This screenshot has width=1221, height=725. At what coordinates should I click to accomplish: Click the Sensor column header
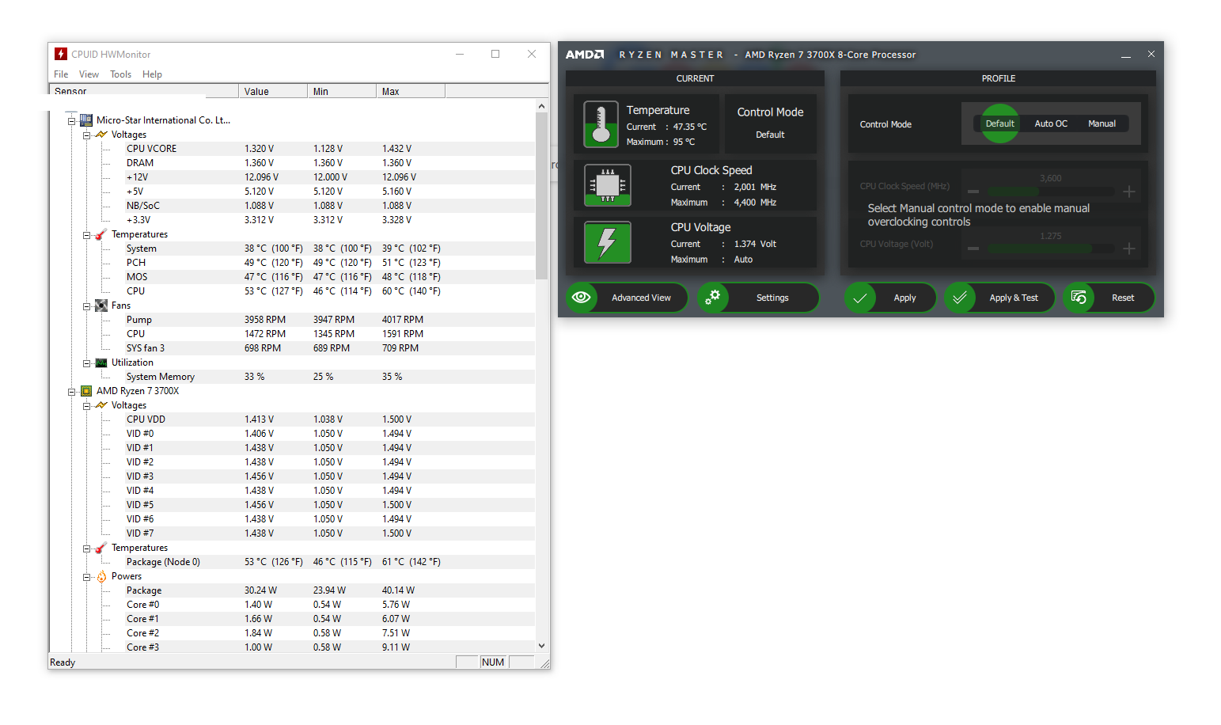coord(143,91)
